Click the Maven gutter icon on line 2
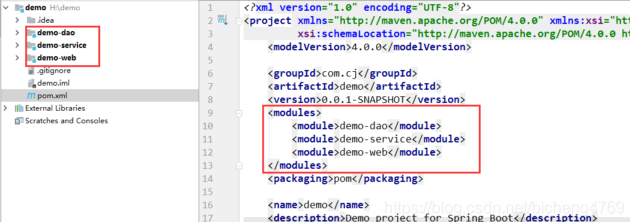Image resolution: width=630 pixels, height=222 pixels. 222,20
